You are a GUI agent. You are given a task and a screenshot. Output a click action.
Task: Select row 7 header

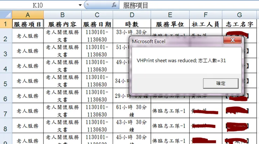click(6, 111)
